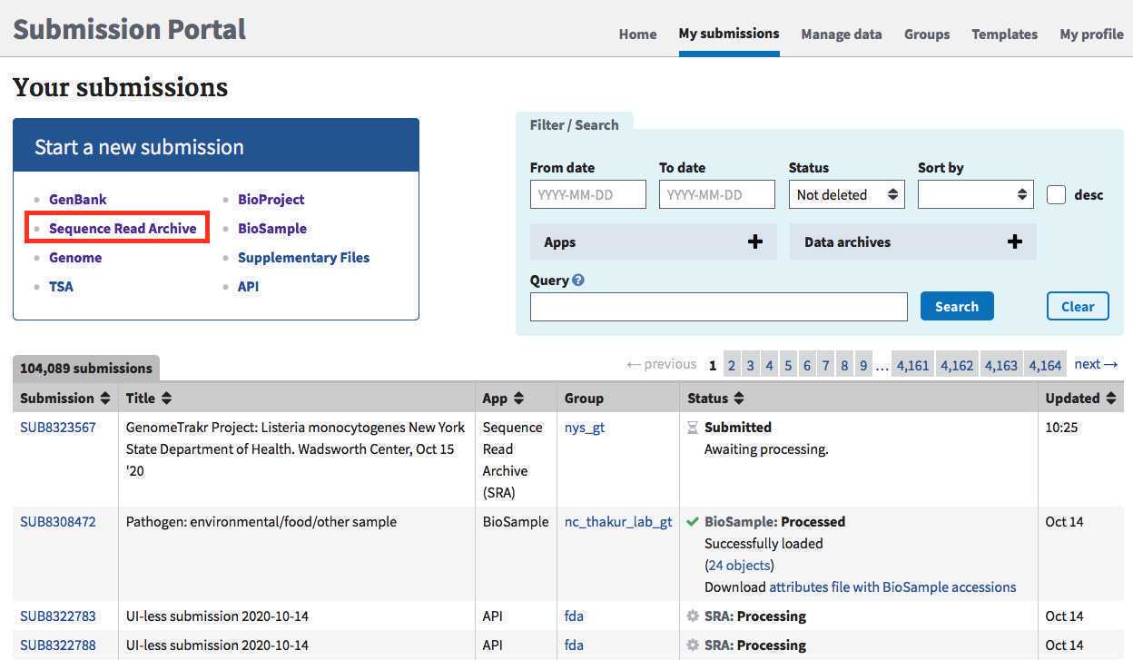Go to page 3 of submissions
This screenshot has width=1133, height=660.
pos(750,365)
